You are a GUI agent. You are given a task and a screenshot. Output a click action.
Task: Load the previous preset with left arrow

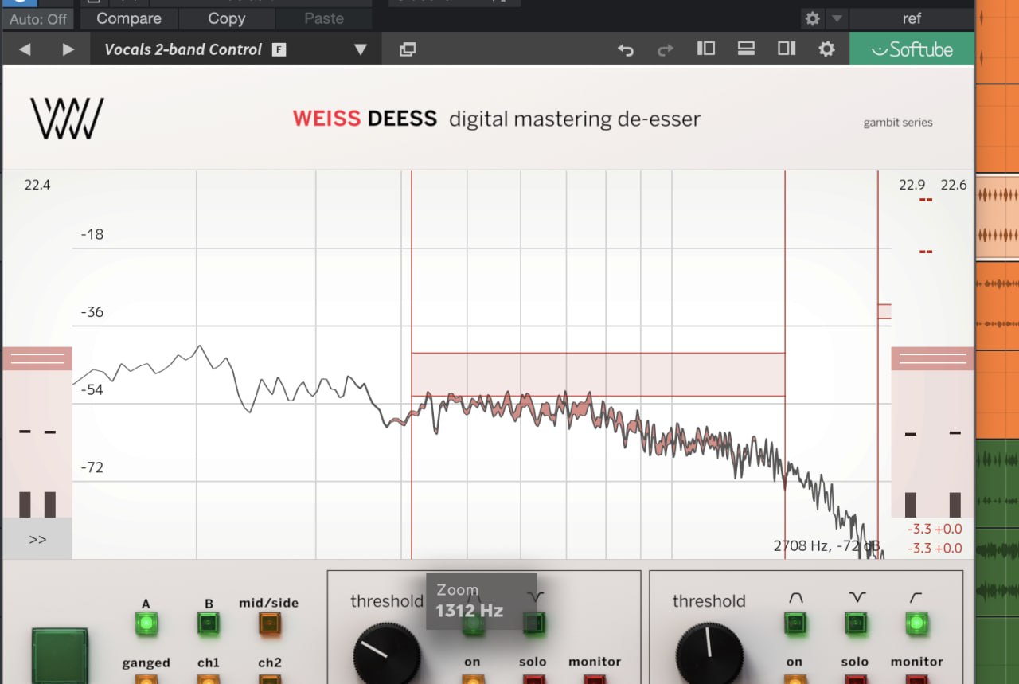(x=25, y=49)
